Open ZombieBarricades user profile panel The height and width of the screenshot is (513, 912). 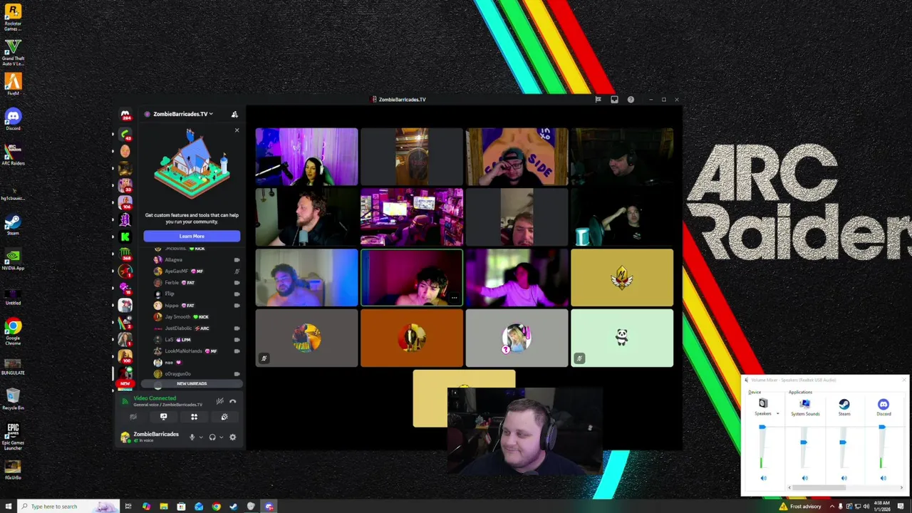tap(151, 437)
